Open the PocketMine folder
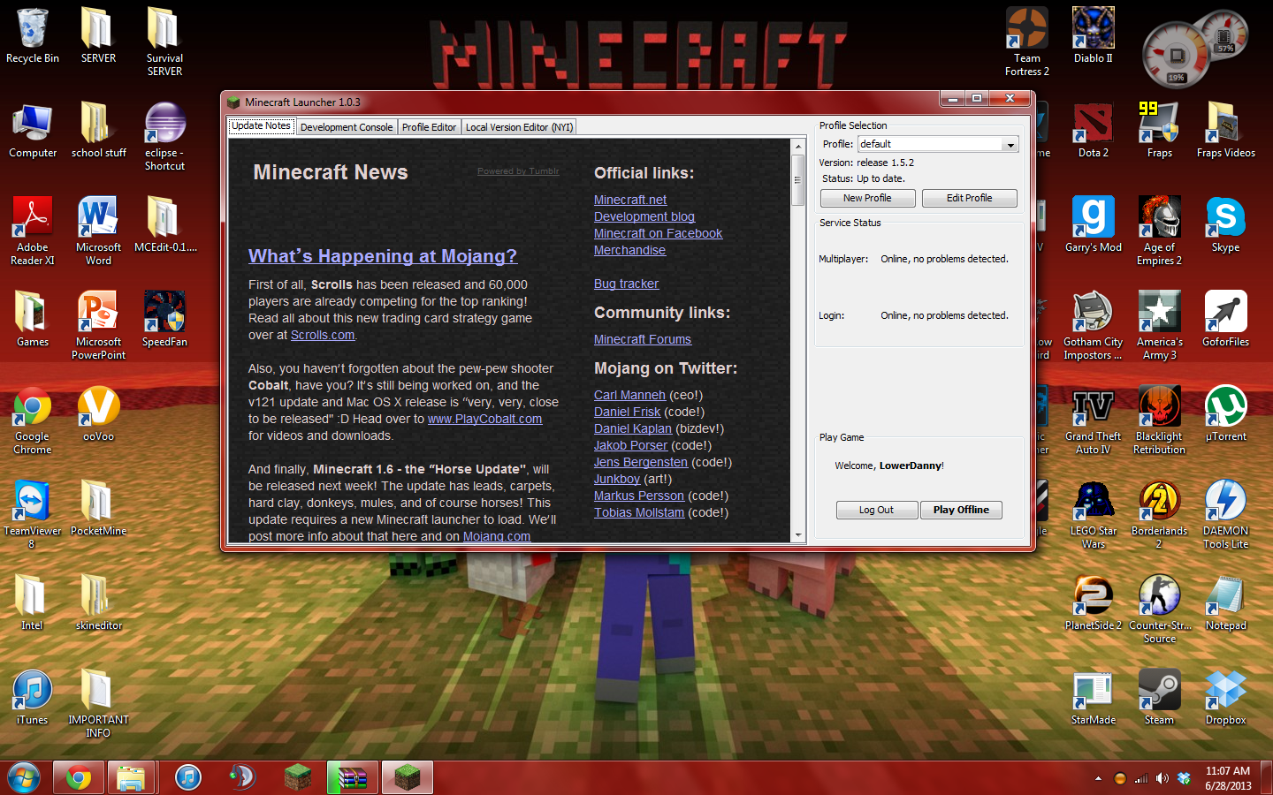This screenshot has width=1273, height=795. 98,508
